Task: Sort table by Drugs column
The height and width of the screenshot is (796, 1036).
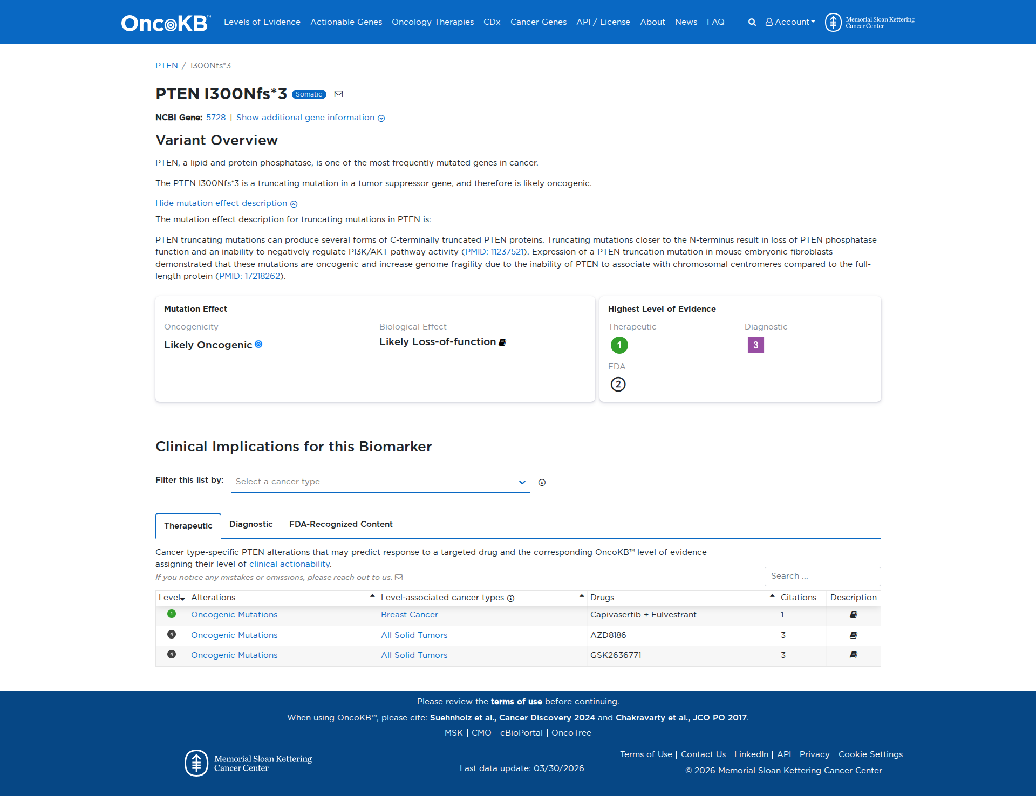Action: point(683,598)
